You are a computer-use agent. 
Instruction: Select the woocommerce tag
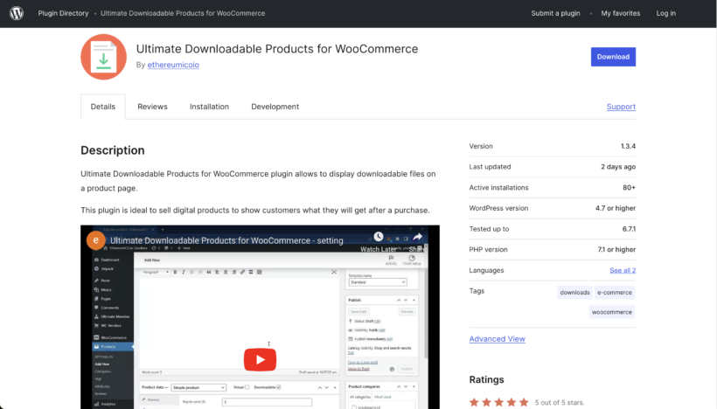point(612,312)
